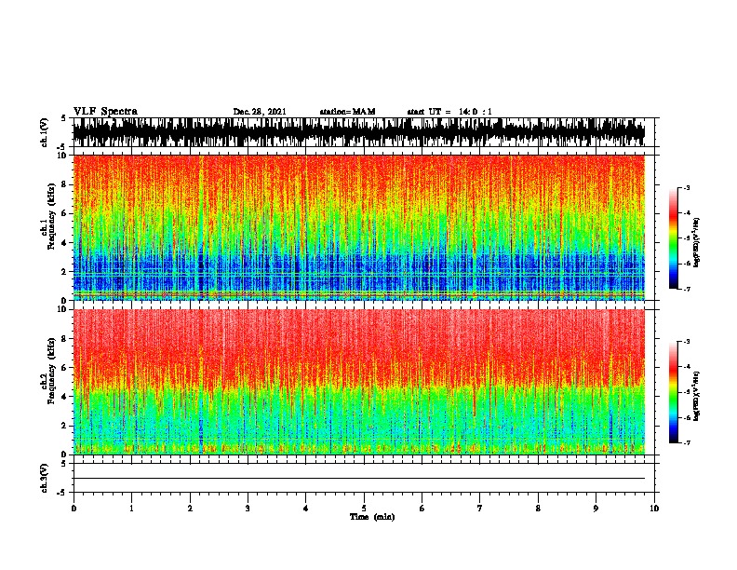Image resolution: width=737 pixels, height=570 pixels.
Task: Click time axis tick label "9"
Action: (x=596, y=509)
